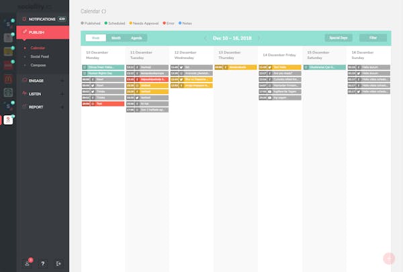
Task: Open the Filter button
Action: pos(373,38)
